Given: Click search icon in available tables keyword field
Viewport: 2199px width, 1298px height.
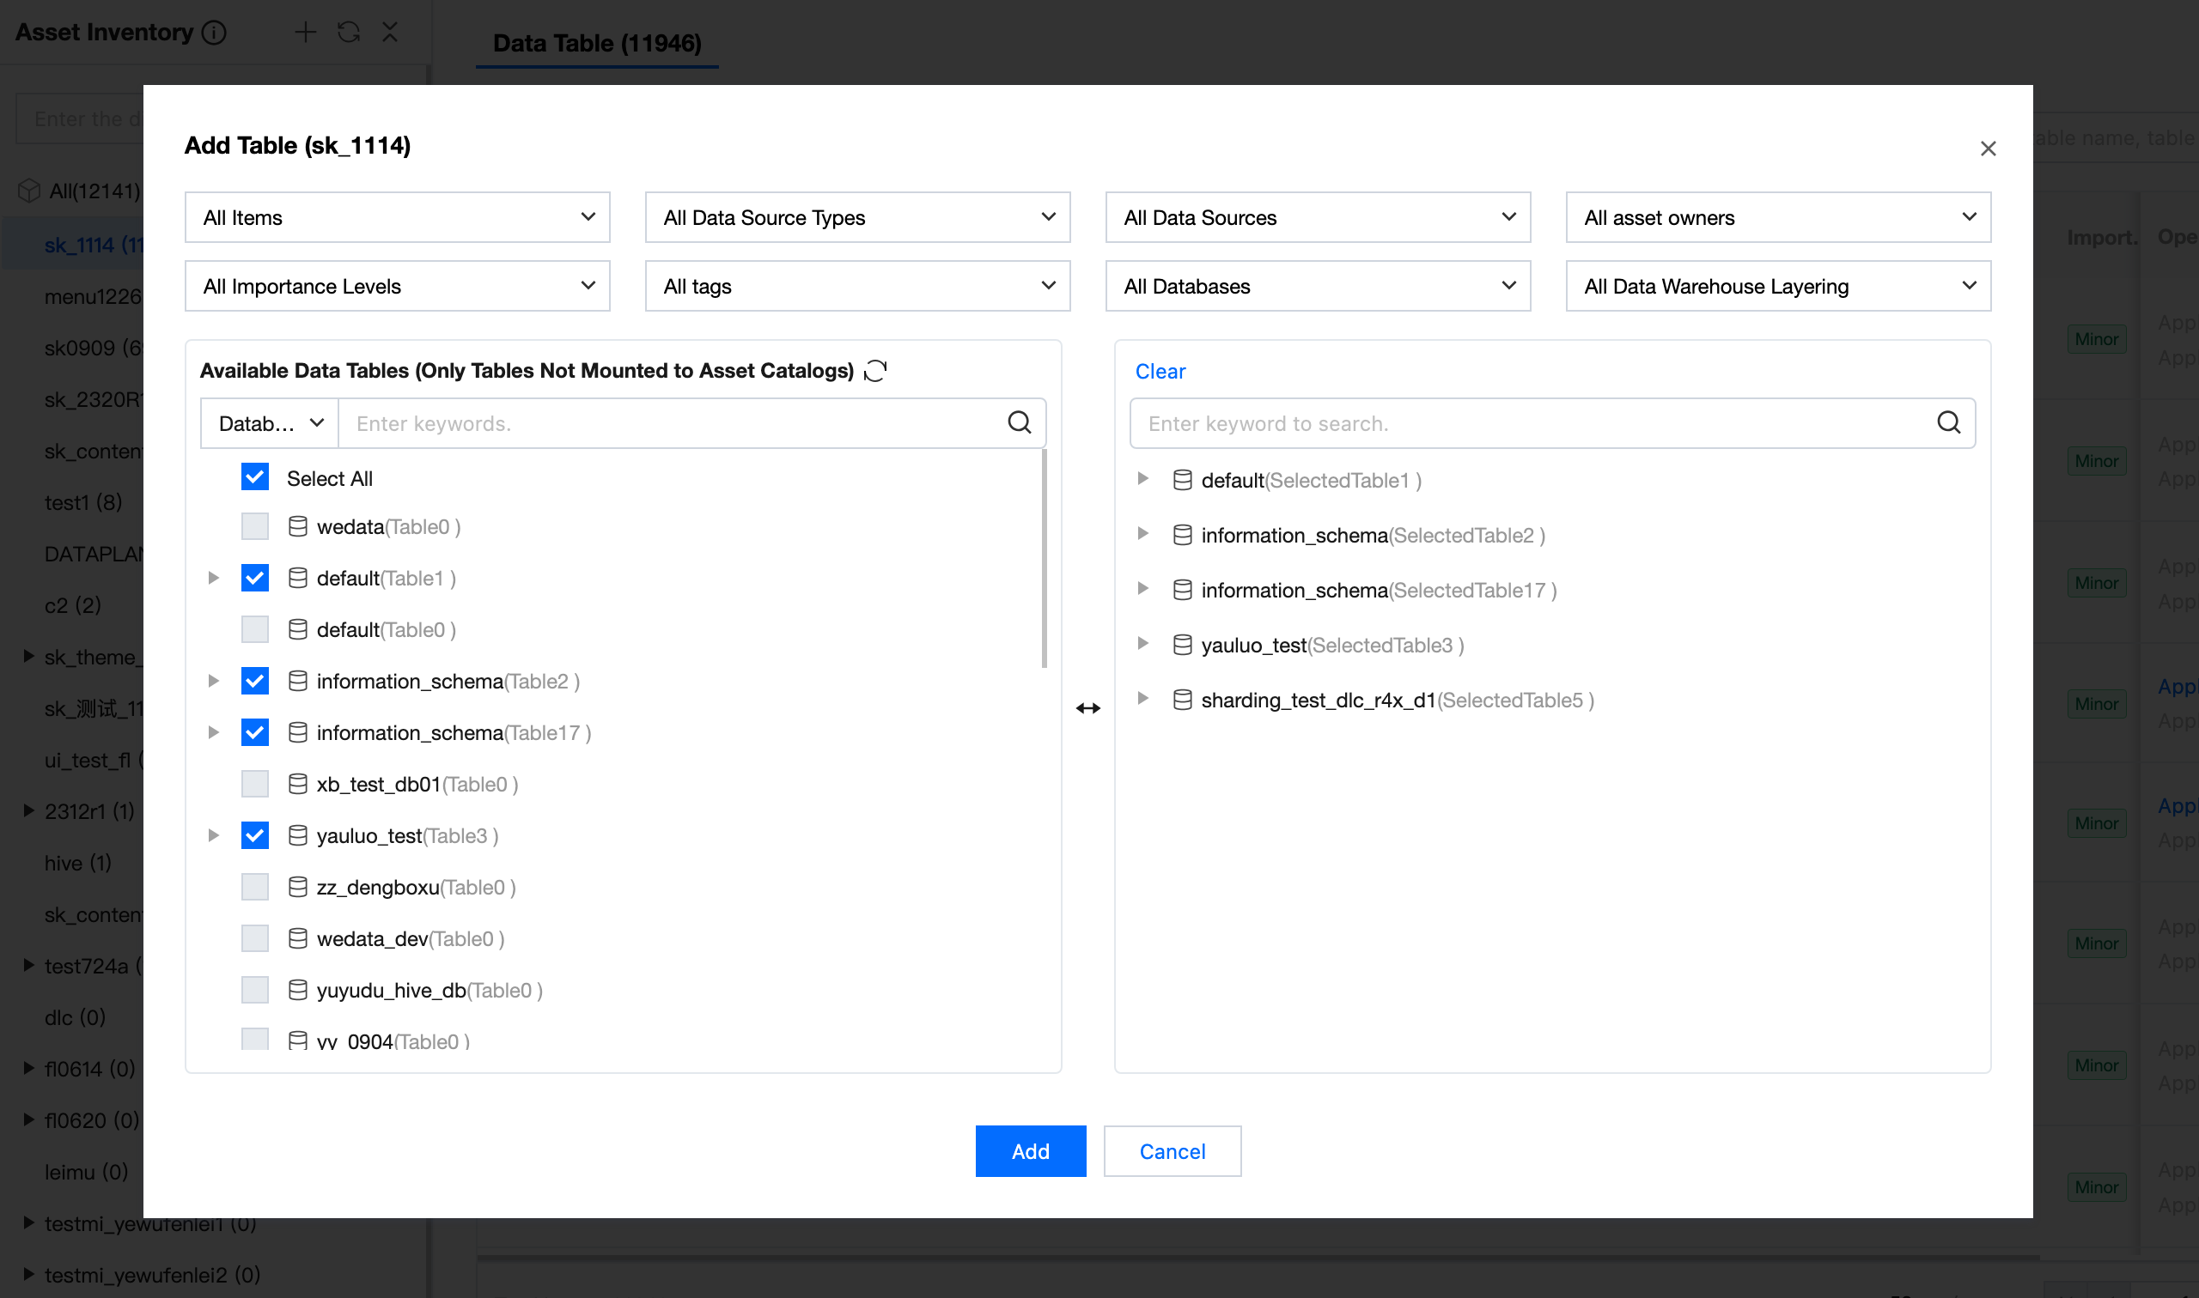Looking at the screenshot, I should [x=1019, y=423].
